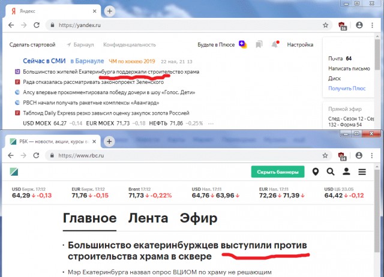Open Yandex bookmarks collection icon

point(259,44)
